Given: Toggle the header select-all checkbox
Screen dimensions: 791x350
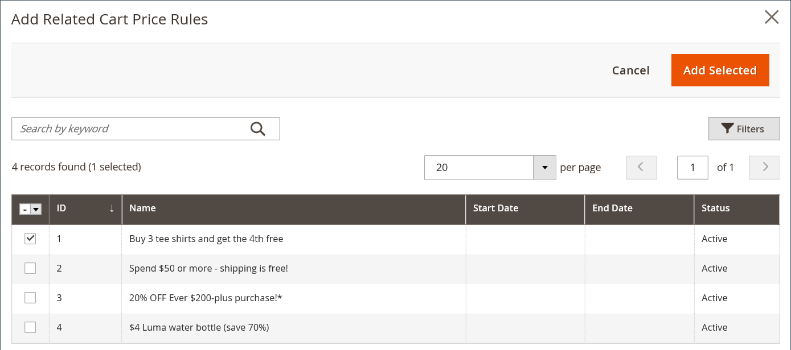Looking at the screenshot, I should (x=25, y=209).
